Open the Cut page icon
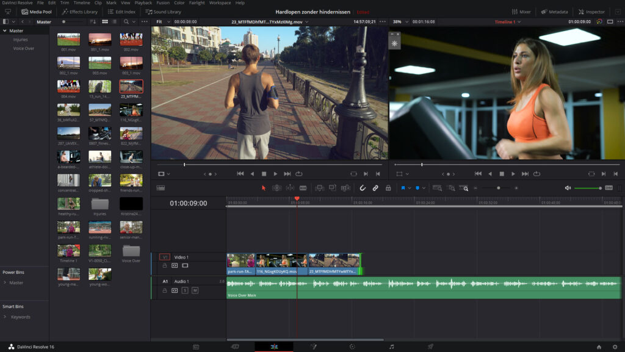Image resolution: width=625 pixels, height=352 pixels. click(x=235, y=347)
